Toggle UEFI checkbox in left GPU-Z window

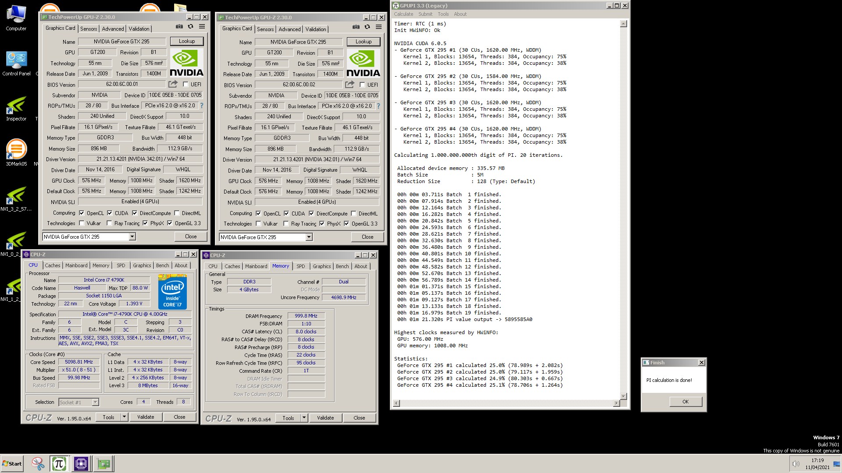186,85
